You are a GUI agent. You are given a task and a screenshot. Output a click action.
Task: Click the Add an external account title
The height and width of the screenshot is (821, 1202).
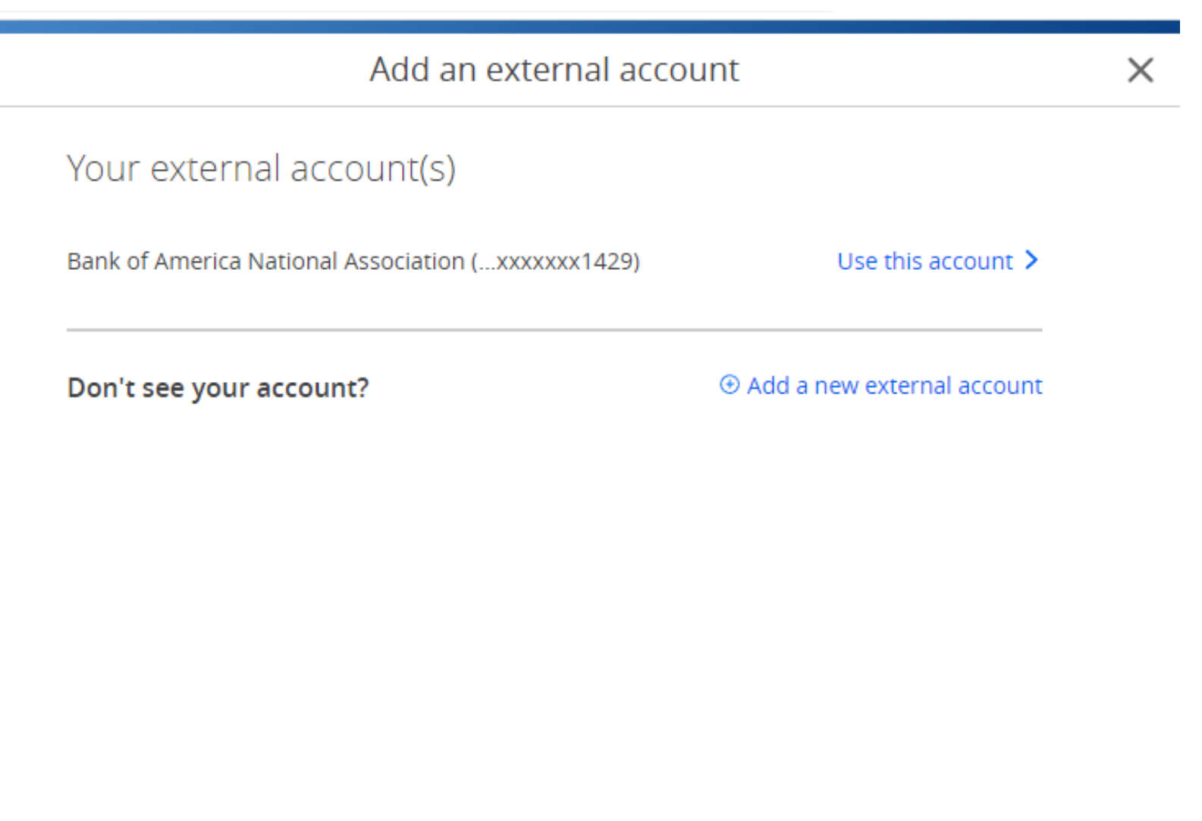(x=554, y=70)
